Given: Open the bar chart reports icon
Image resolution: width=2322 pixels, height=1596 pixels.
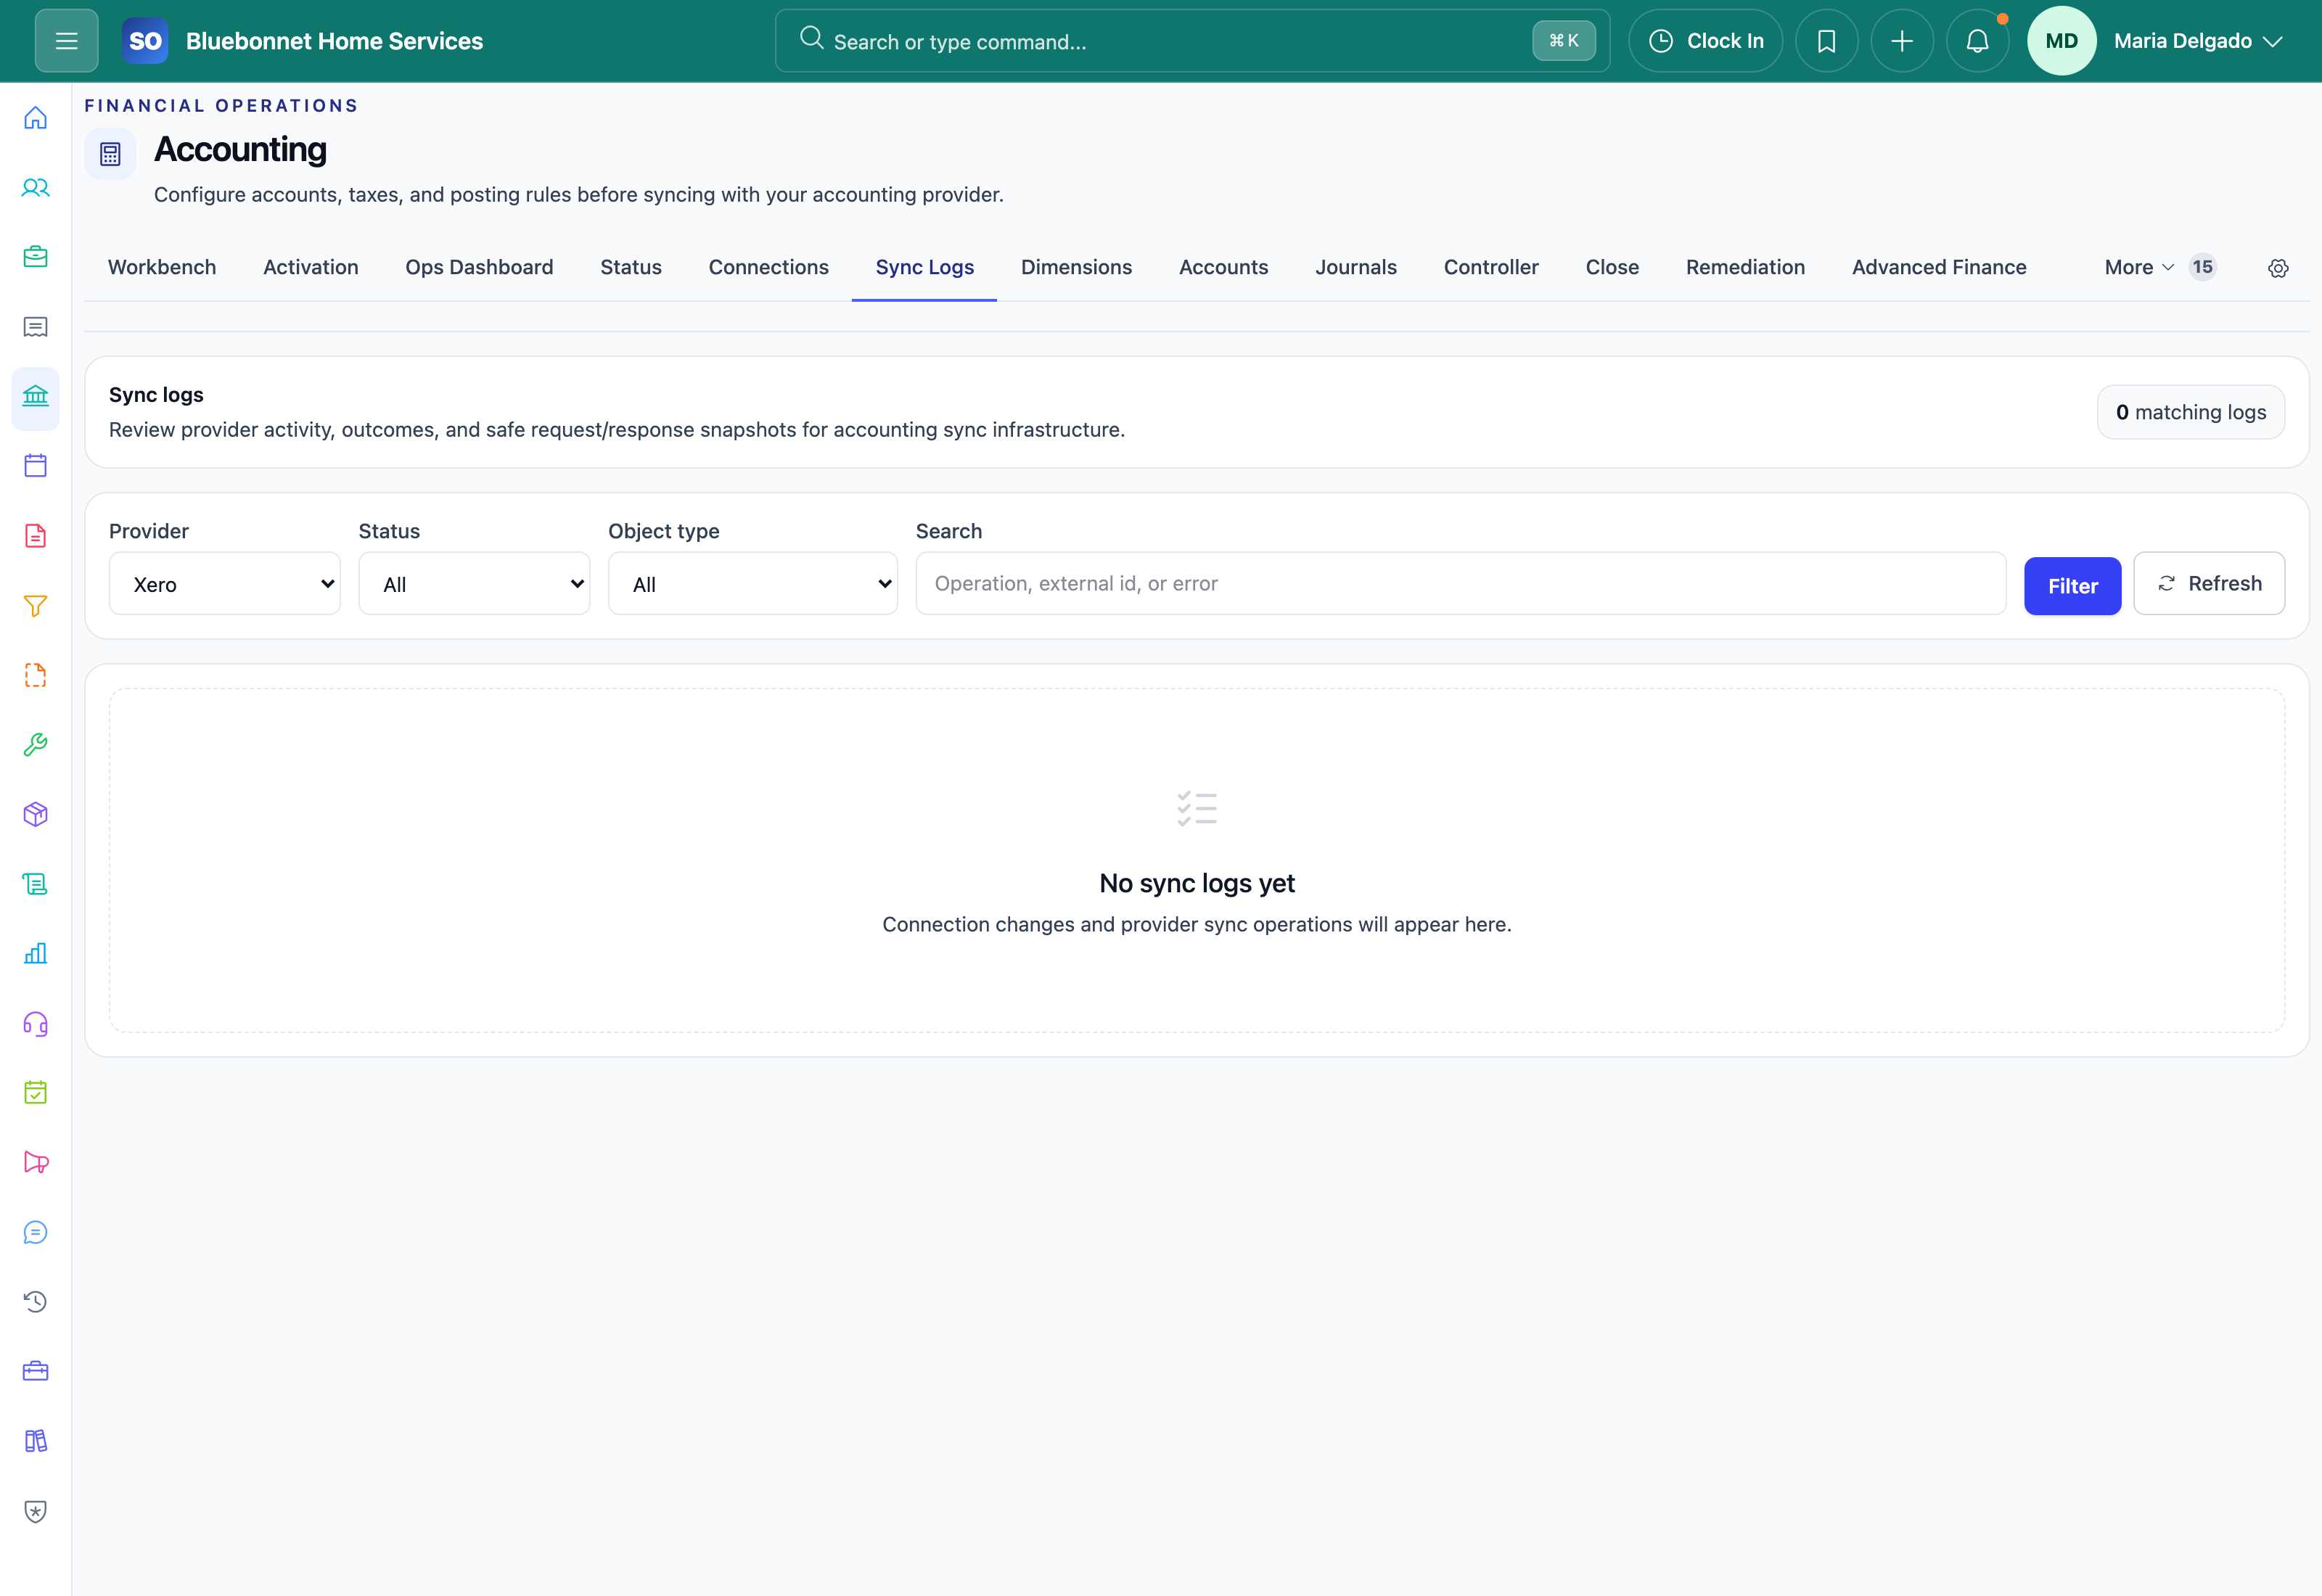Looking at the screenshot, I should click(x=36, y=954).
